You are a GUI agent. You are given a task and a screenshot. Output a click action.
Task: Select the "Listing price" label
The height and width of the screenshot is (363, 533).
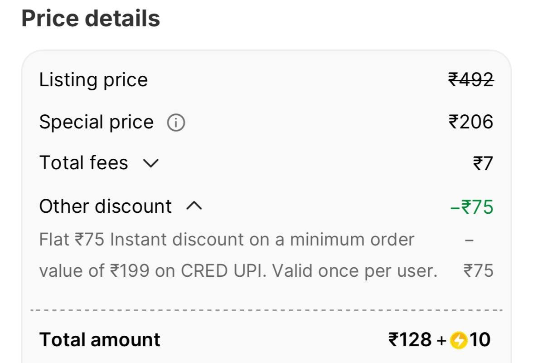point(93,80)
